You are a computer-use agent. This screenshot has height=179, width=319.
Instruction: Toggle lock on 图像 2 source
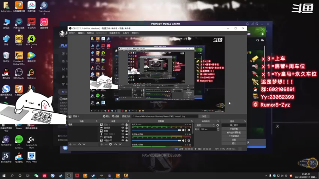(126, 125)
